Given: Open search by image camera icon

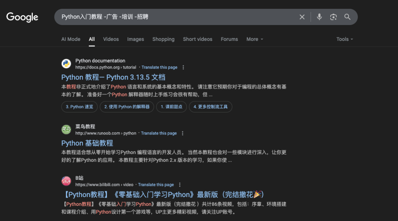Looking at the screenshot, I should click(333, 17).
